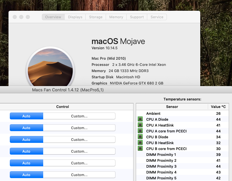Click the DIMM Proximity 1 value 39
The image size is (232, 181).
pos(218,155)
